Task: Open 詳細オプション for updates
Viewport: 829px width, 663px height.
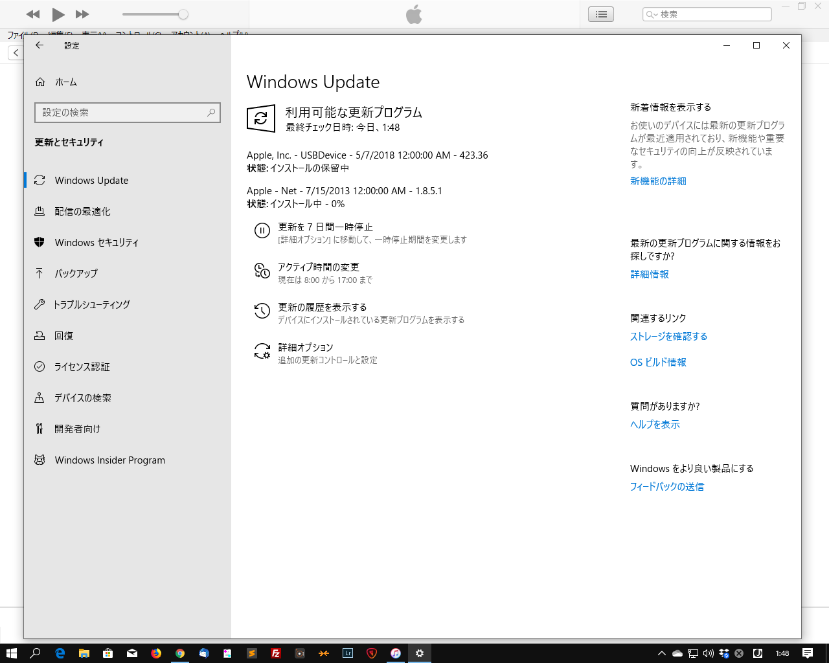Action: (315, 354)
